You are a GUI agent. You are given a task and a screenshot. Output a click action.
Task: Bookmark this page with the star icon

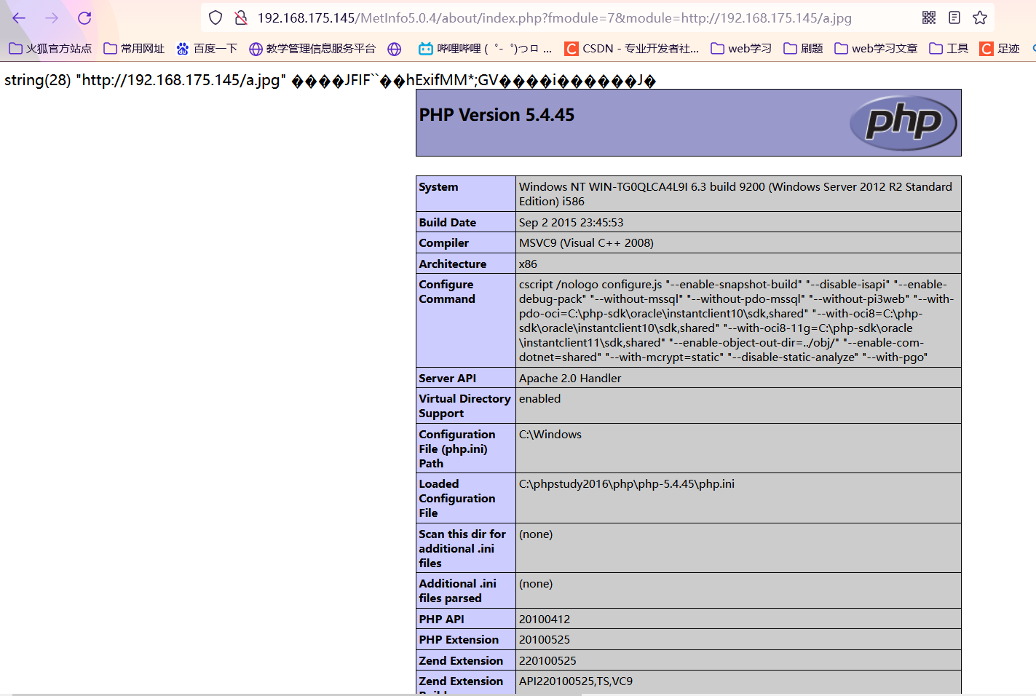click(980, 17)
